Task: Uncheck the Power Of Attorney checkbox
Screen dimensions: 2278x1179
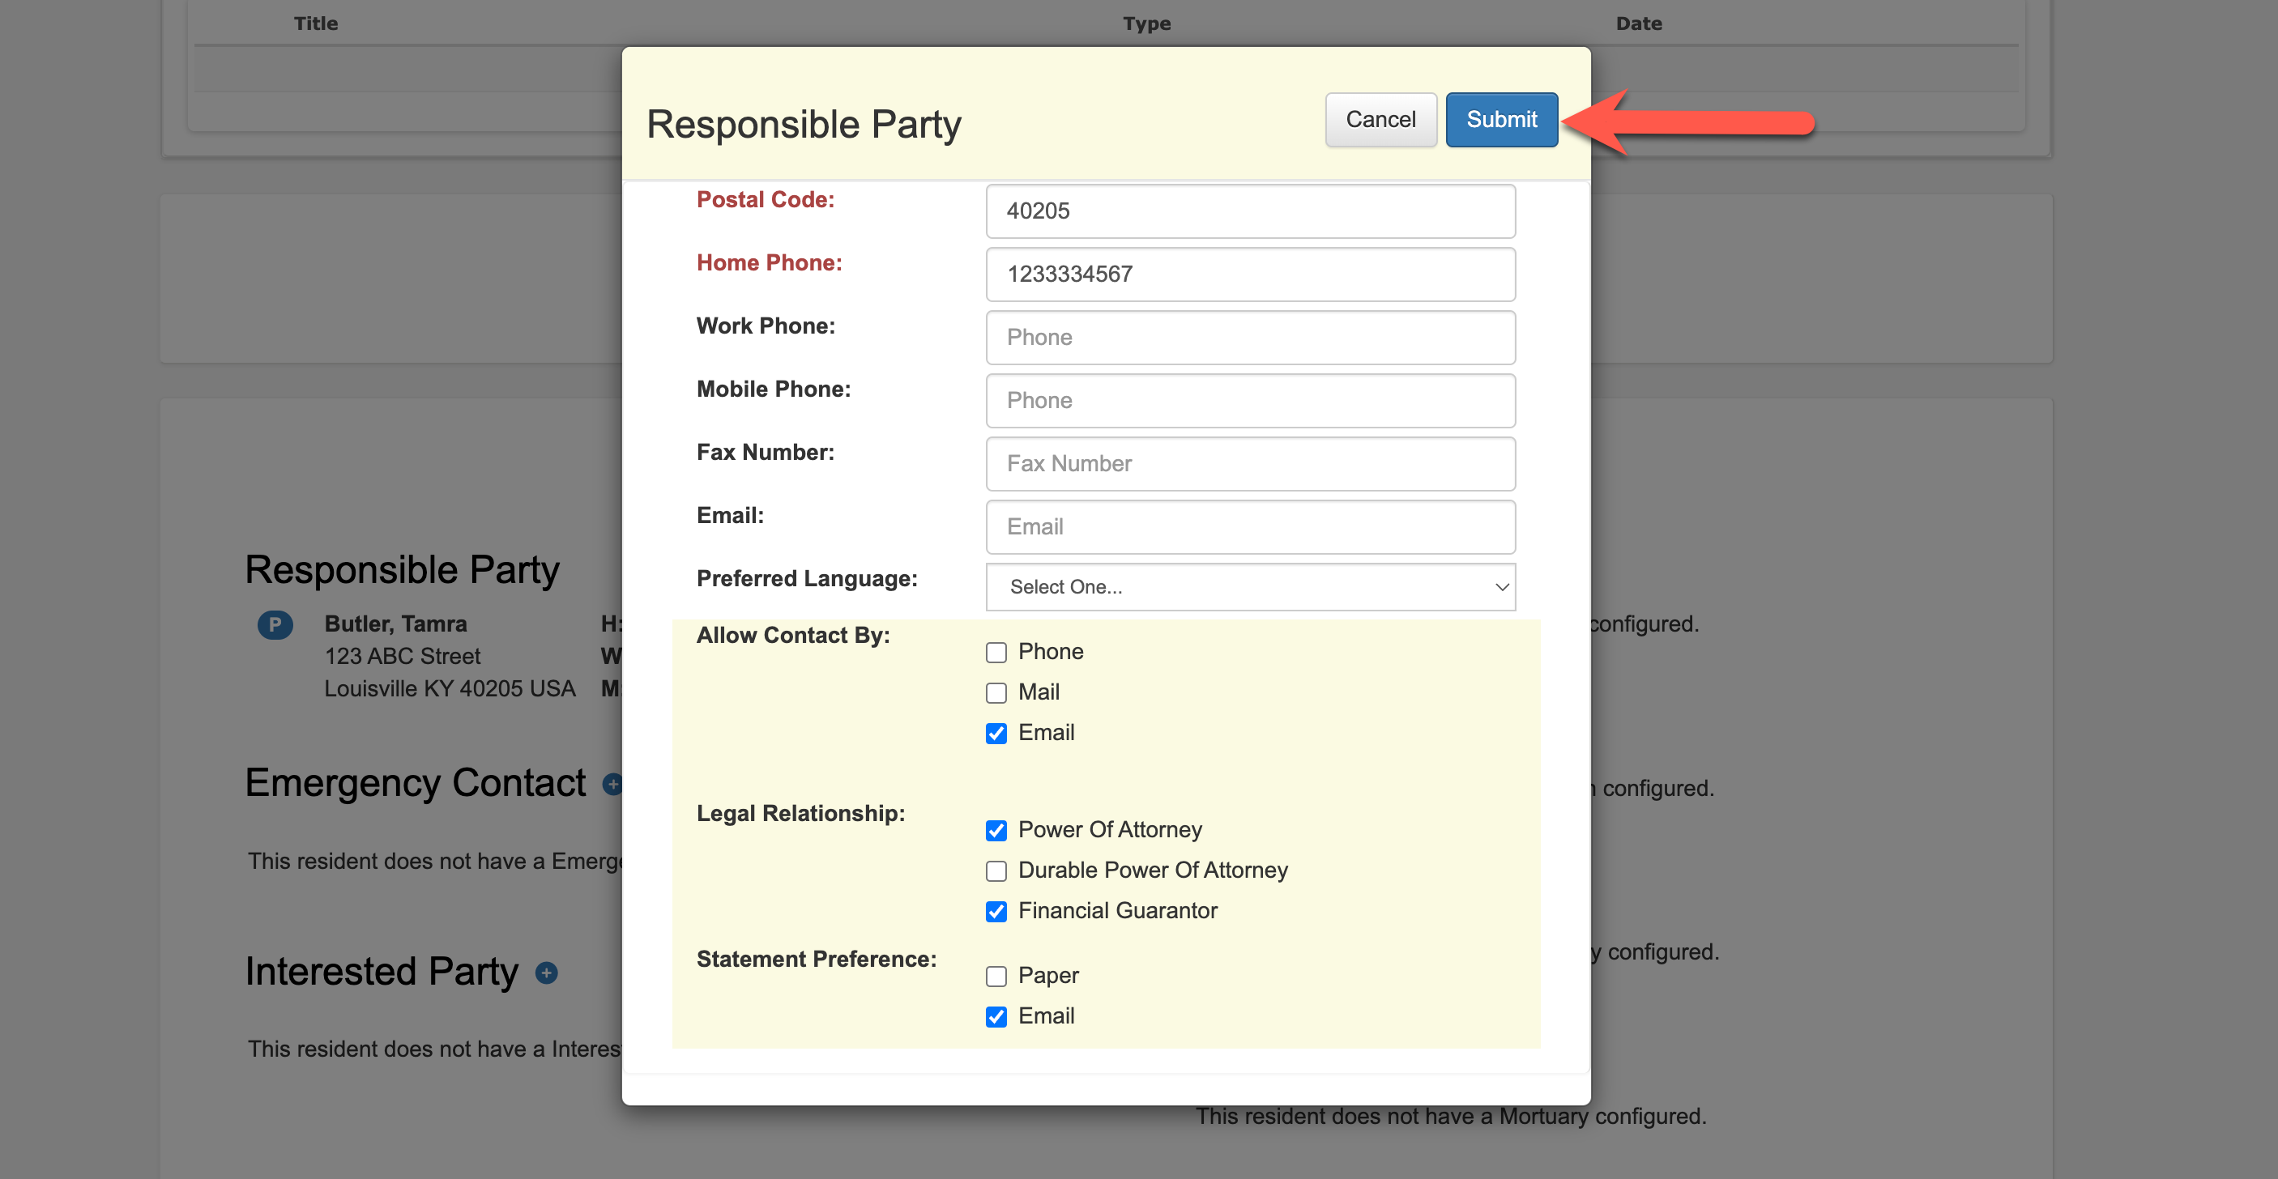Action: coord(996,831)
